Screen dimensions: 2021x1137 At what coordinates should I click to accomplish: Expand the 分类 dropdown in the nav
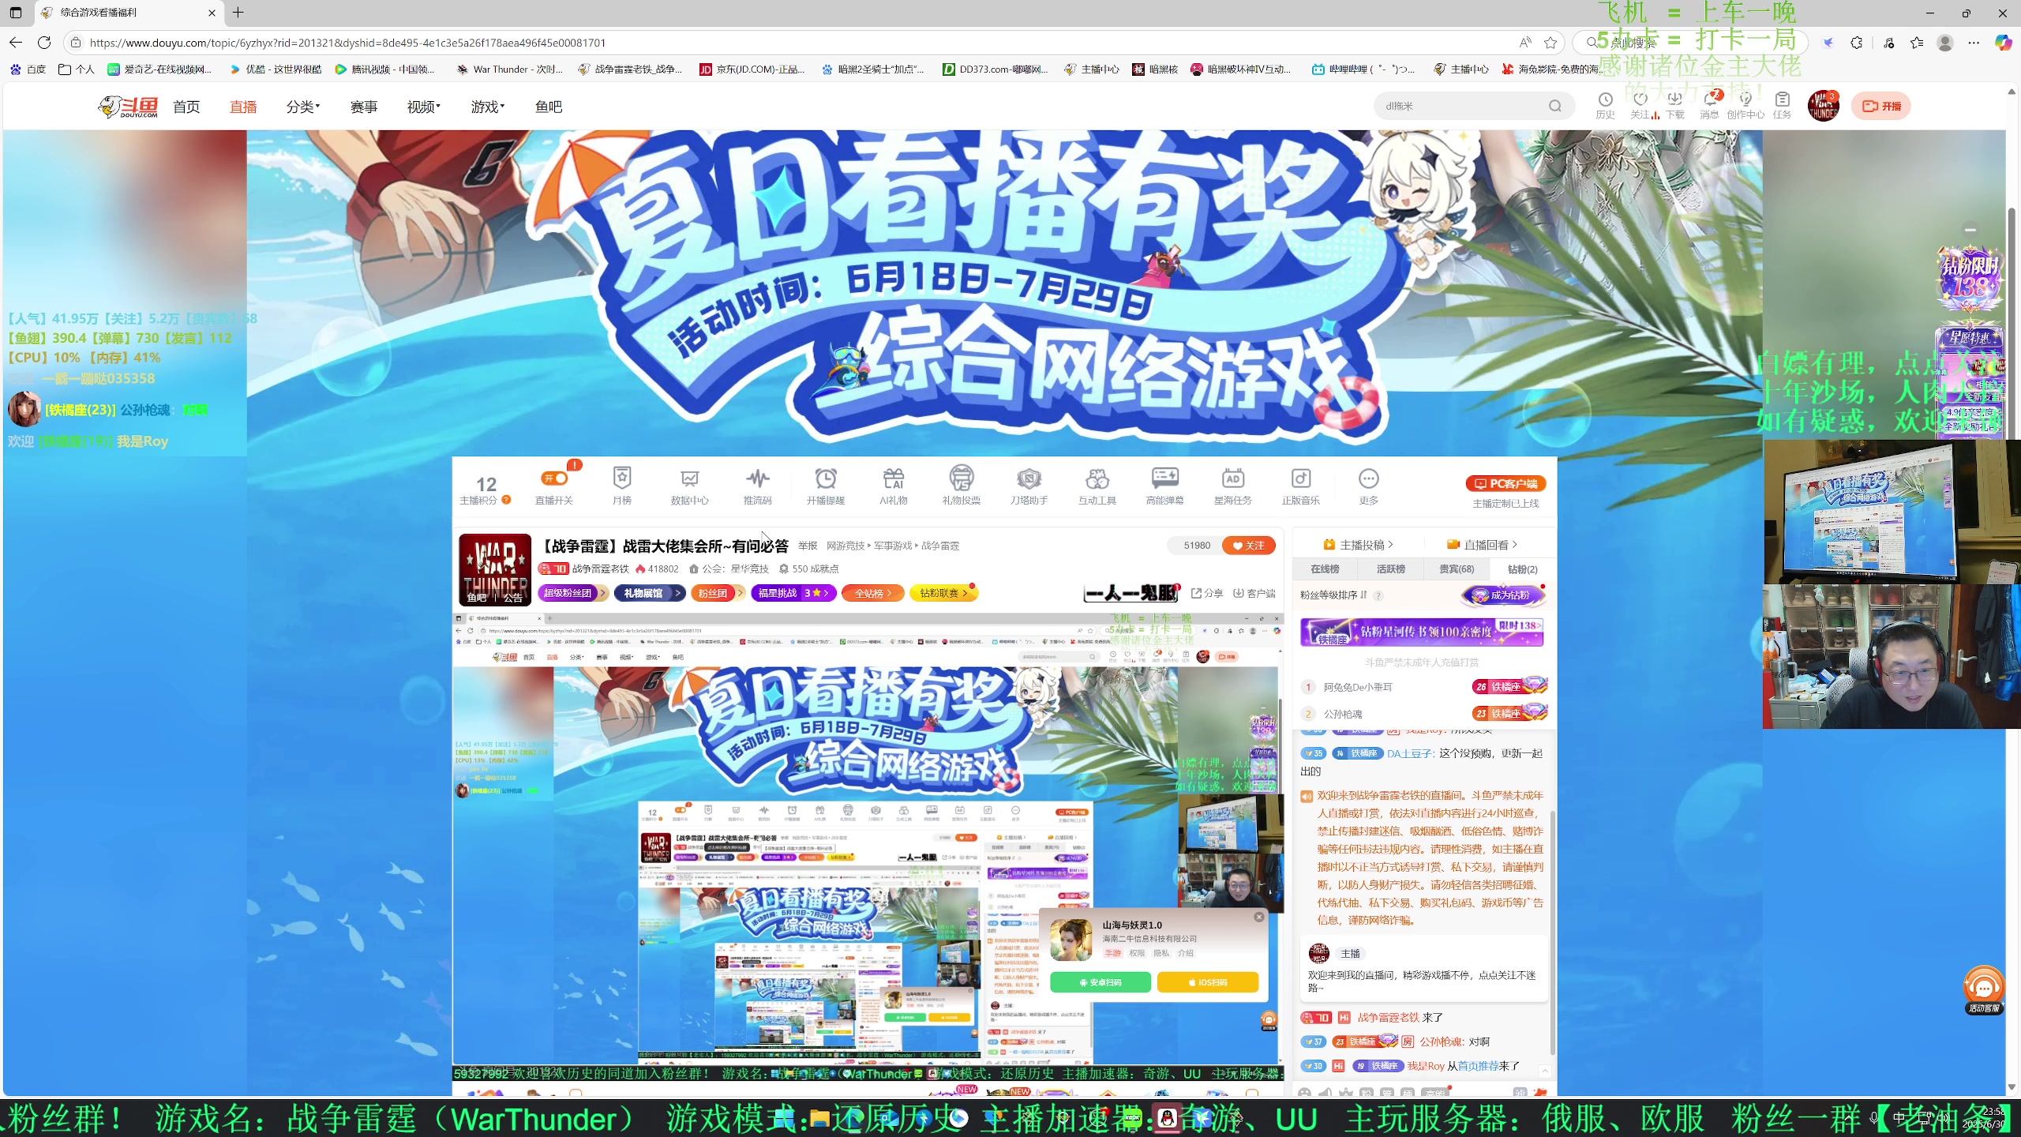pos(303,107)
